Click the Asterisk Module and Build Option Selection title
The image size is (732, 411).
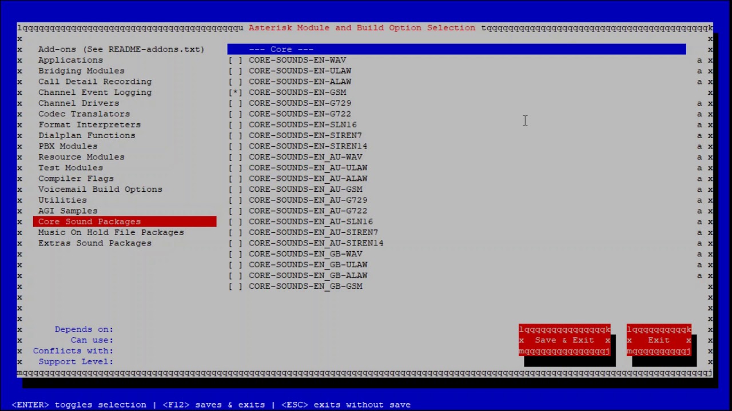point(362,27)
